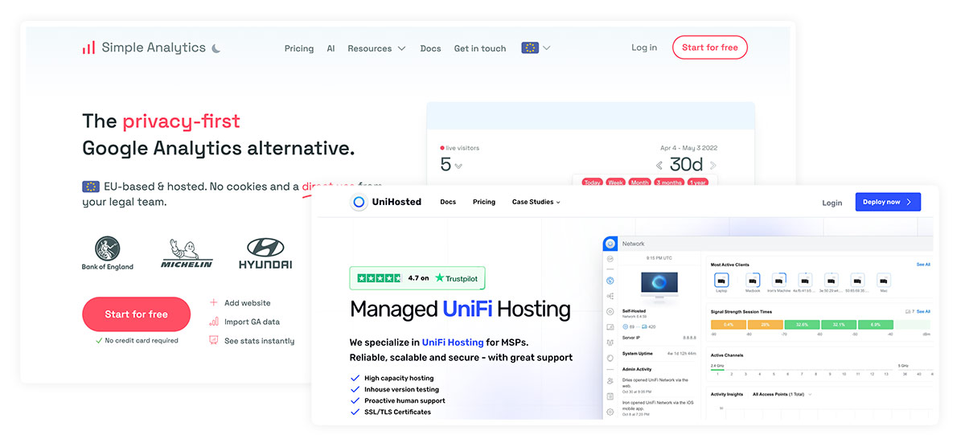Select the Month date range pill

640,183
